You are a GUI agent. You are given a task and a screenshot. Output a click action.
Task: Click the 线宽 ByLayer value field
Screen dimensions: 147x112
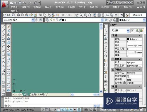pos(134,52)
